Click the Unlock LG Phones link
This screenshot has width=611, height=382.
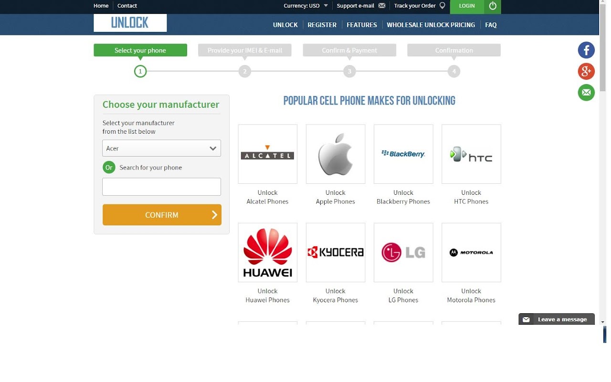click(403, 296)
